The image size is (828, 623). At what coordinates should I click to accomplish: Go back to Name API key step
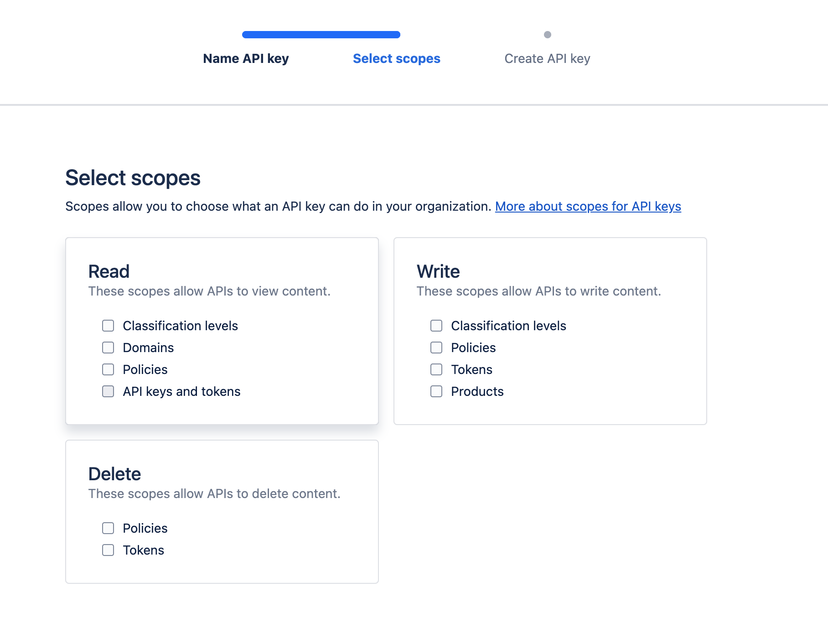[x=246, y=59]
